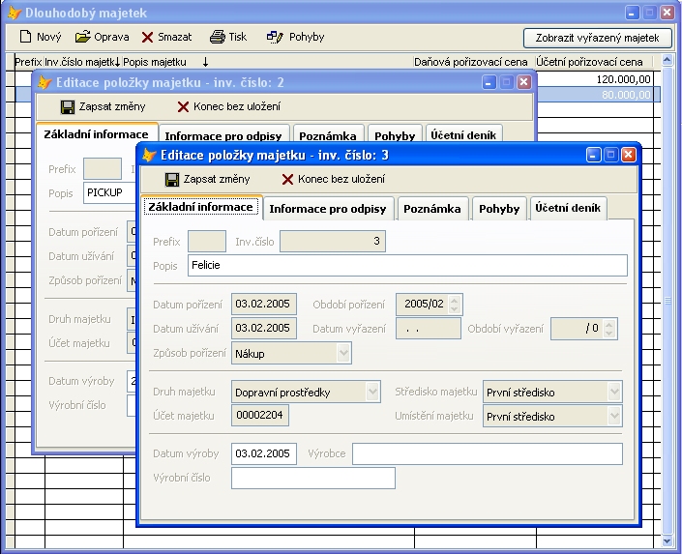682x554 pixels.
Task: Click the Datum výroby field in inv. číslo 3
Action: tap(264, 454)
